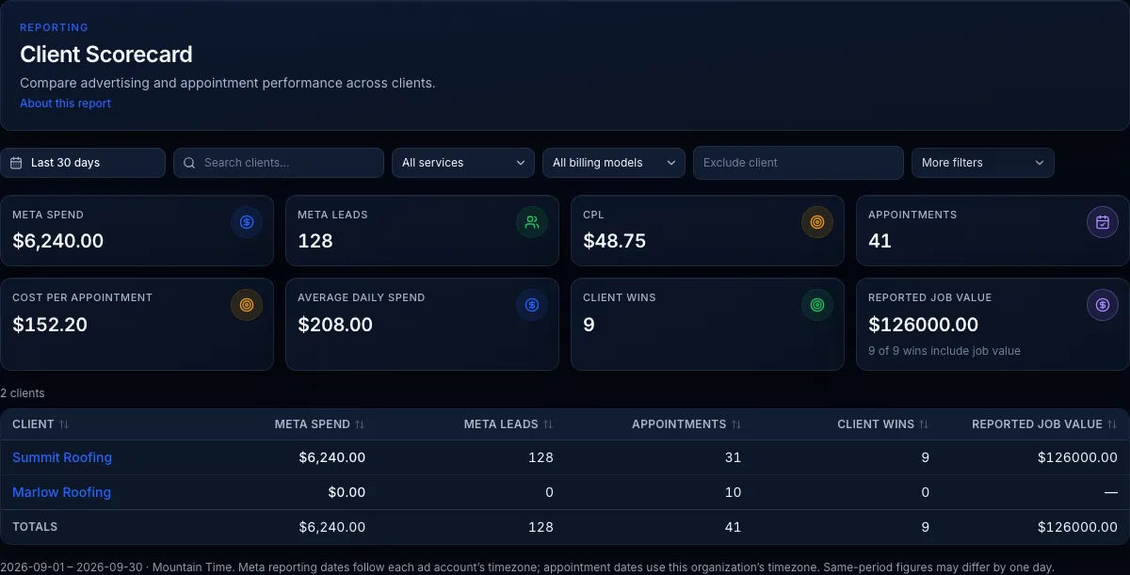Expand the More filters dropdown
The height and width of the screenshot is (575, 1130).
[983, 163]
